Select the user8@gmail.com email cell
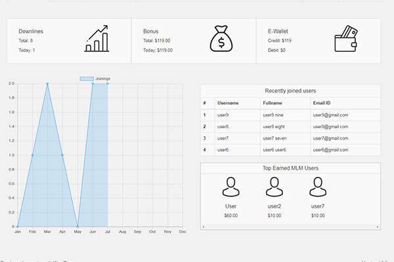Viewport: 394px width, 262px height. pyautogui.click(x=330, y=126)
